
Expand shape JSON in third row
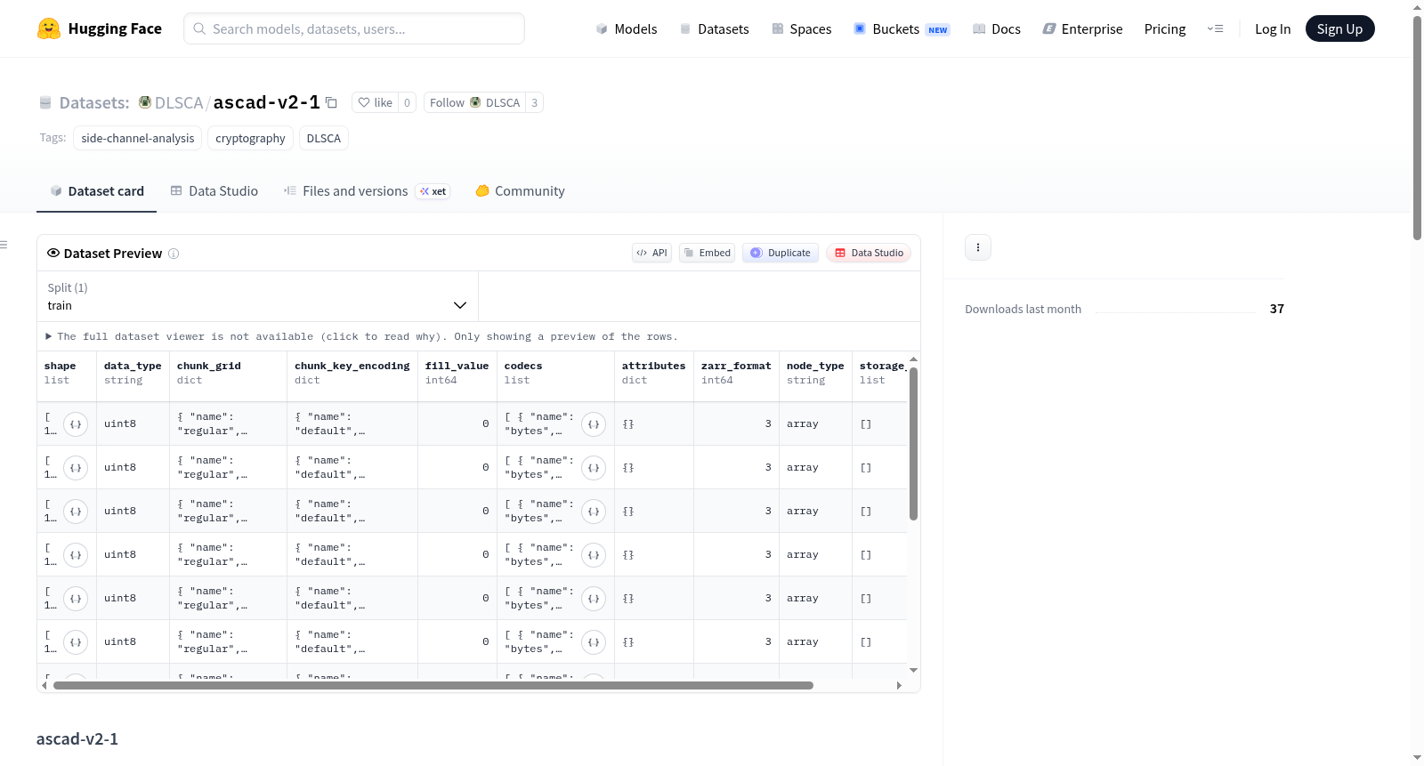(76, 512)
